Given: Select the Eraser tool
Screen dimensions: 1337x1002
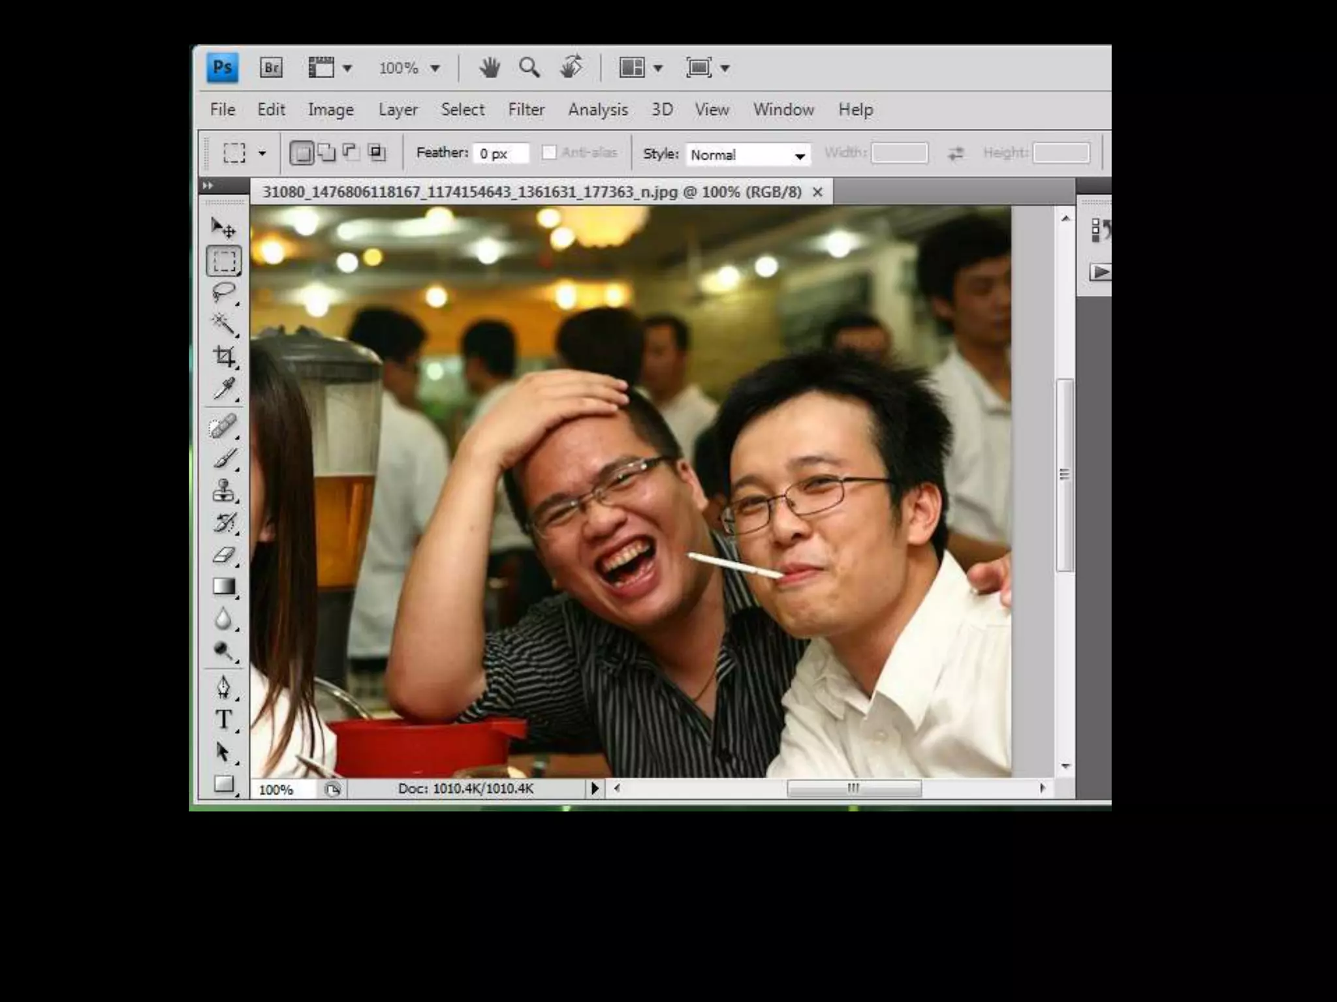Looking at the screenshot, I should pos(224,555).
